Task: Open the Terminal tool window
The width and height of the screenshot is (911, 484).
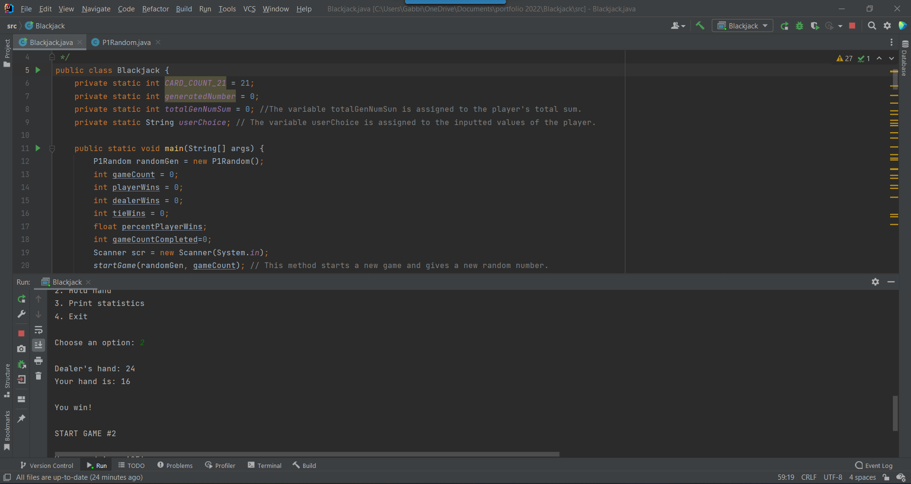Action: (x=264, y=466)
